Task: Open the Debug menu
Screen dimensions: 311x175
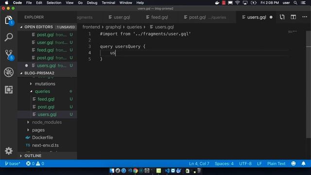Action: pyautogui.click(x=92, y=3)
